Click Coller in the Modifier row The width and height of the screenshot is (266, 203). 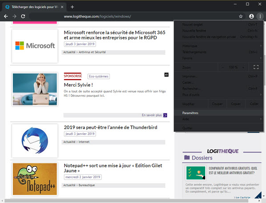coord(254,104)
